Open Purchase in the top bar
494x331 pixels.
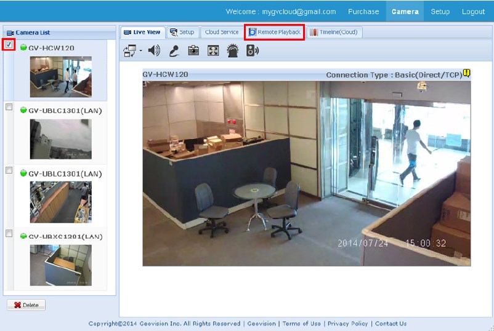point(363,12)
